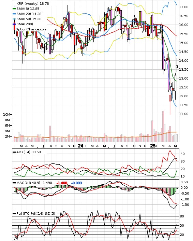Click the 11.00 price axis label
193x241 pixels.
pos(184,114)
